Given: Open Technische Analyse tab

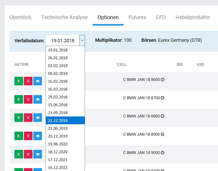Looking at the screenshot, I should [64, 17].
